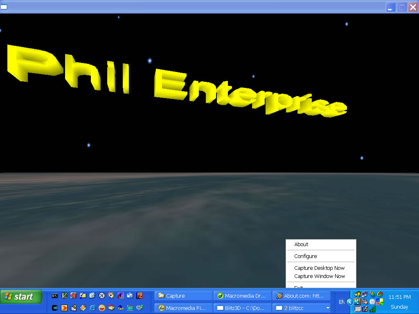Switch to Macromedia Dreamweaver taskbar button
The height and width of the screenshot is (314, 419).
242,296
